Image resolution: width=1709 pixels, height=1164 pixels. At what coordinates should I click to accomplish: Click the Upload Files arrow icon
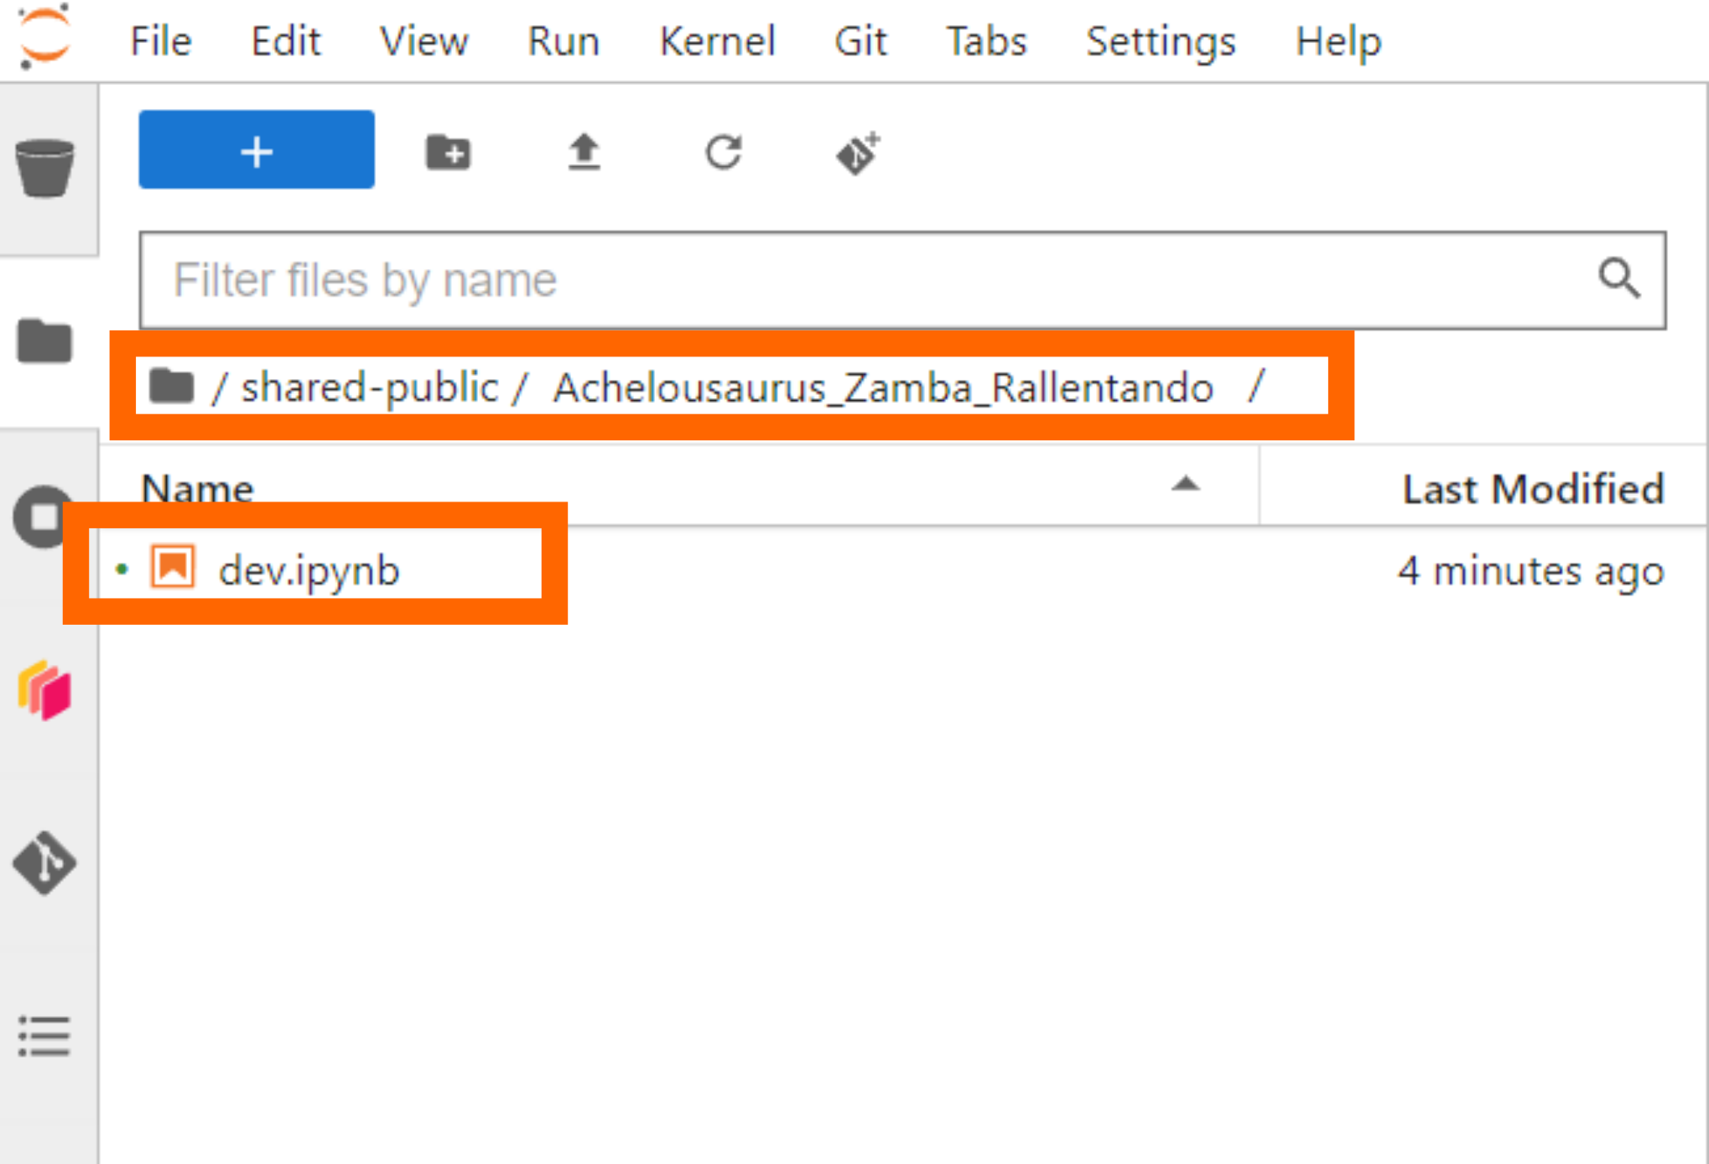point(584,153)
